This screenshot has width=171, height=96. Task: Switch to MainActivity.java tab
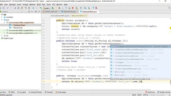click(70, 11)
